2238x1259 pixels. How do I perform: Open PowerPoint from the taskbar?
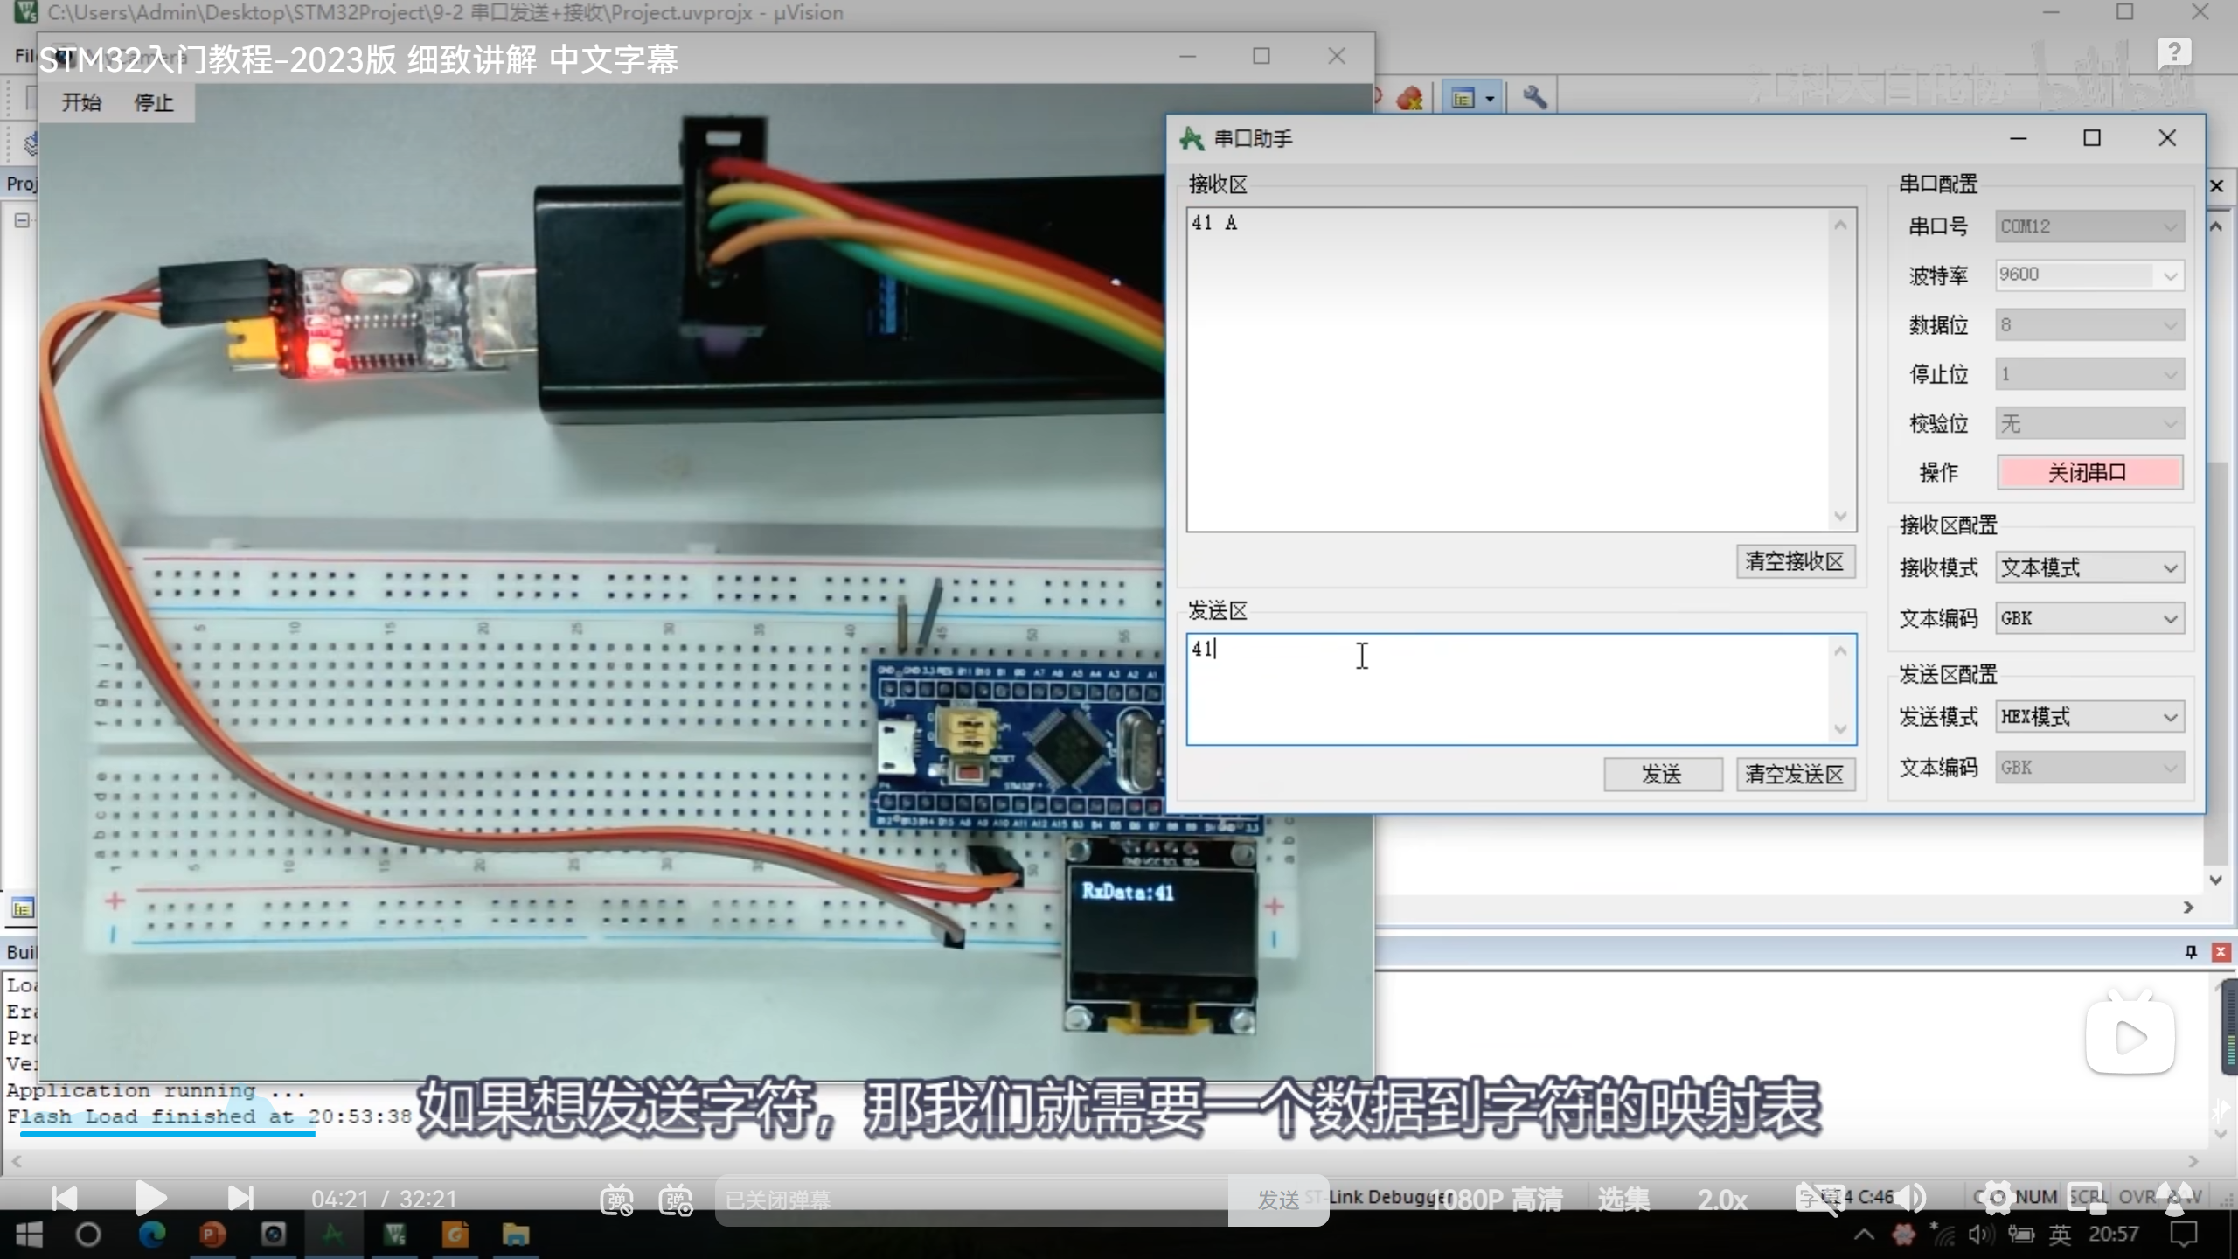point(212,1235)
